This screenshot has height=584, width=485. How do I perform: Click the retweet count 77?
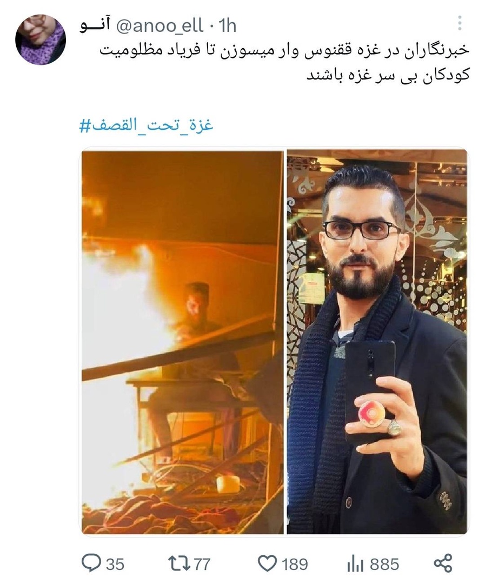pyautogui.click(x=202, y=564)
